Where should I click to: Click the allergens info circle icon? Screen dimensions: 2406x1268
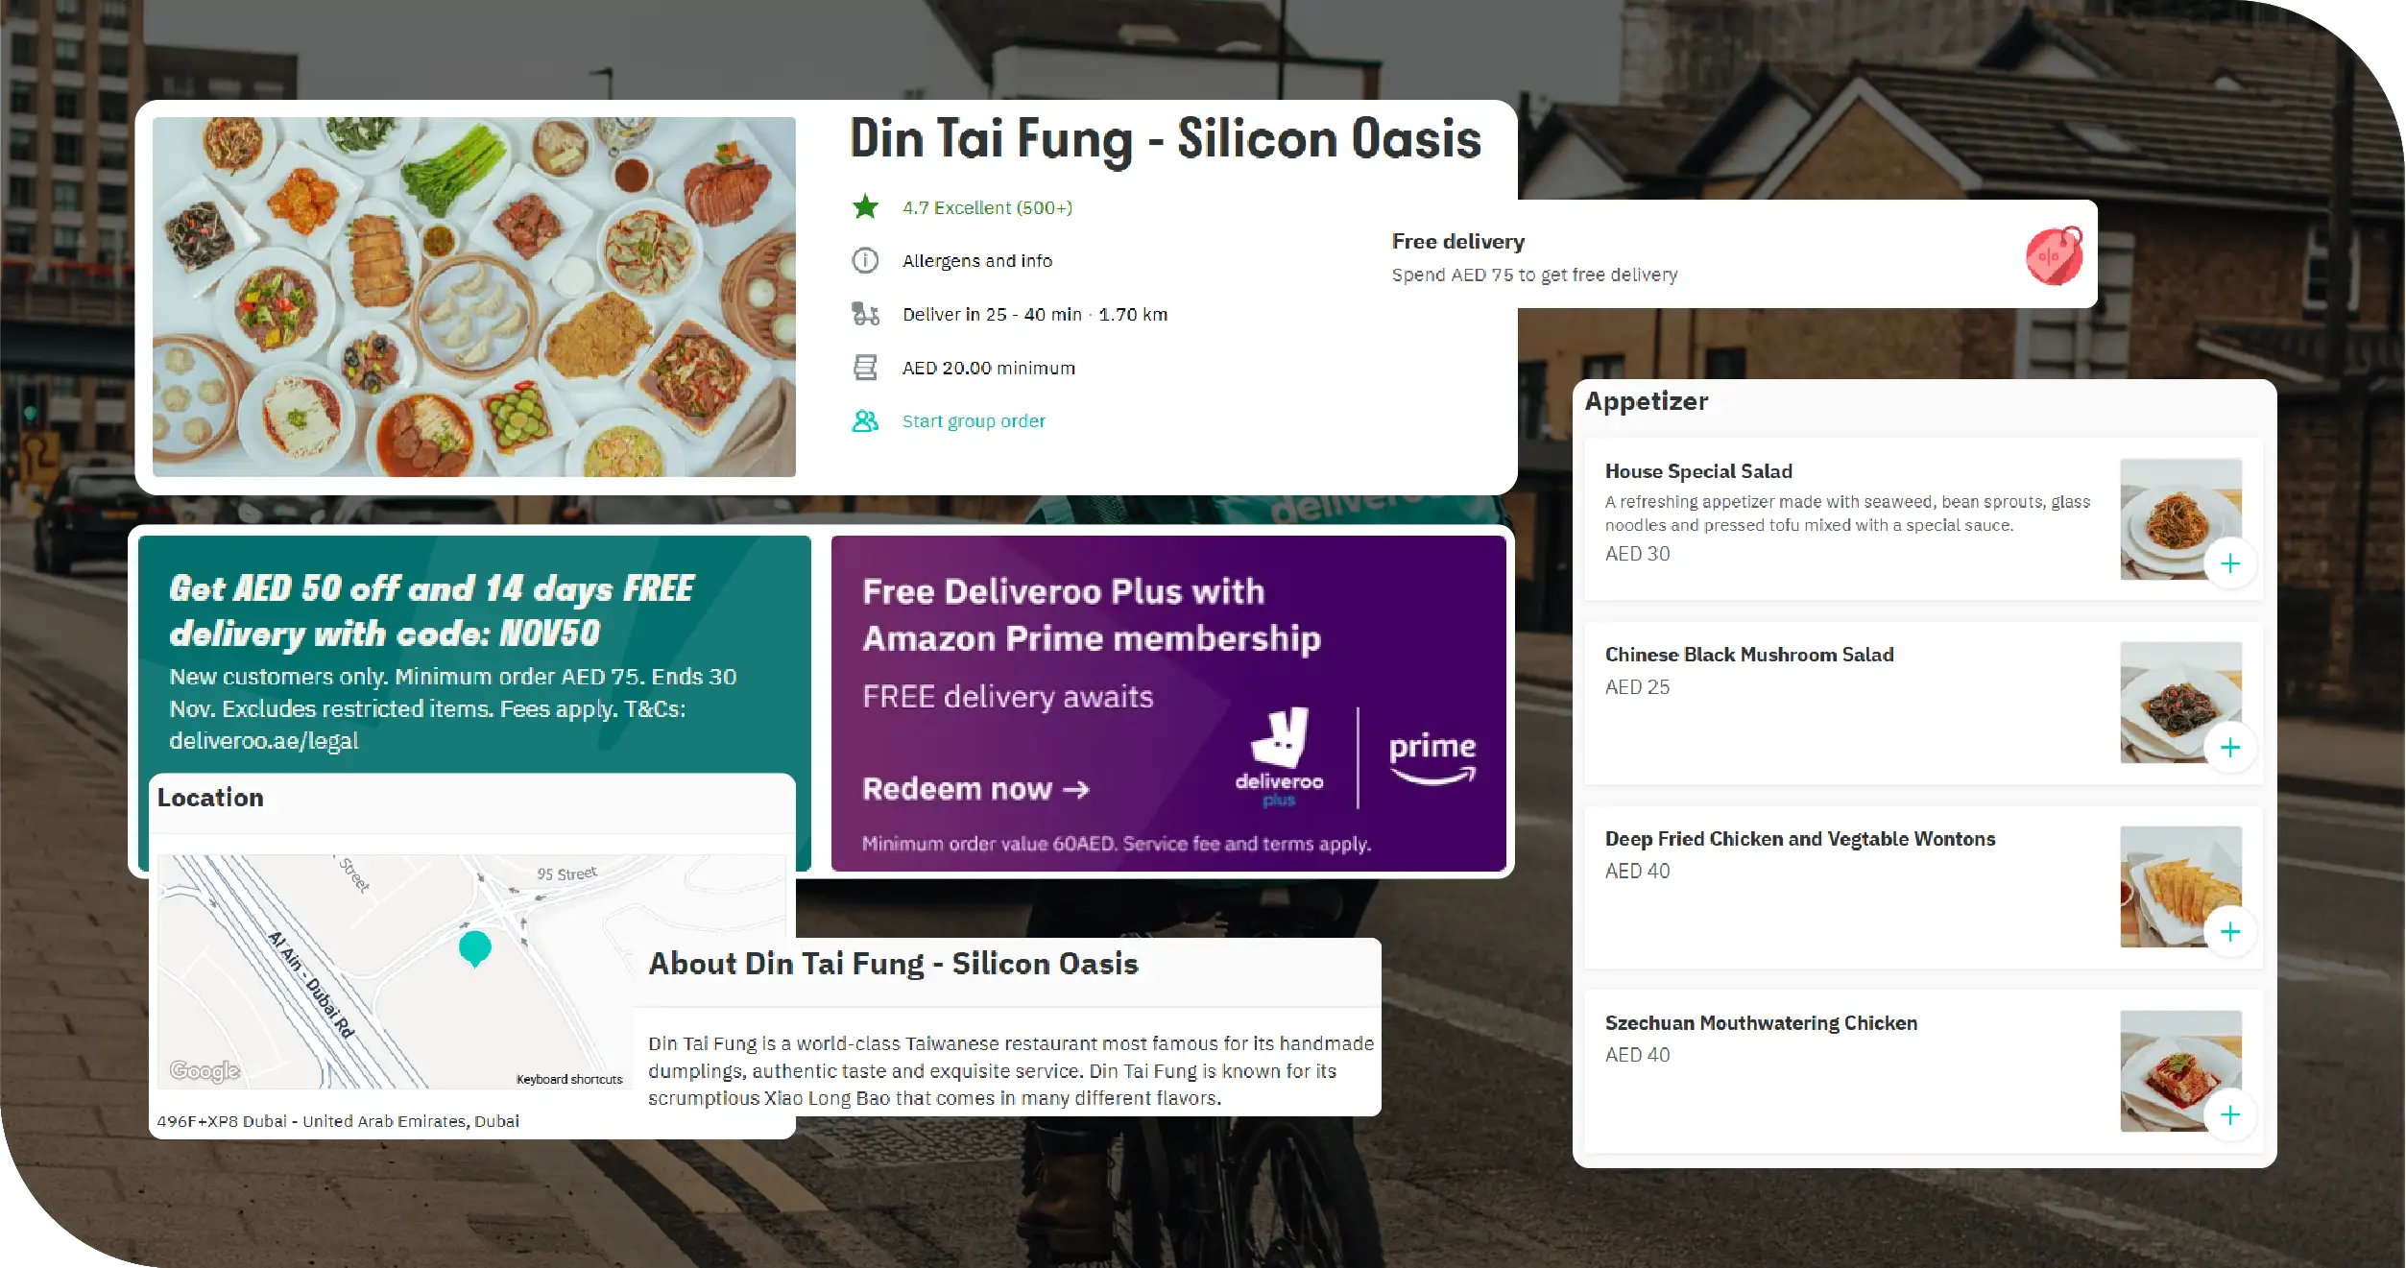[x=864, y=260]
